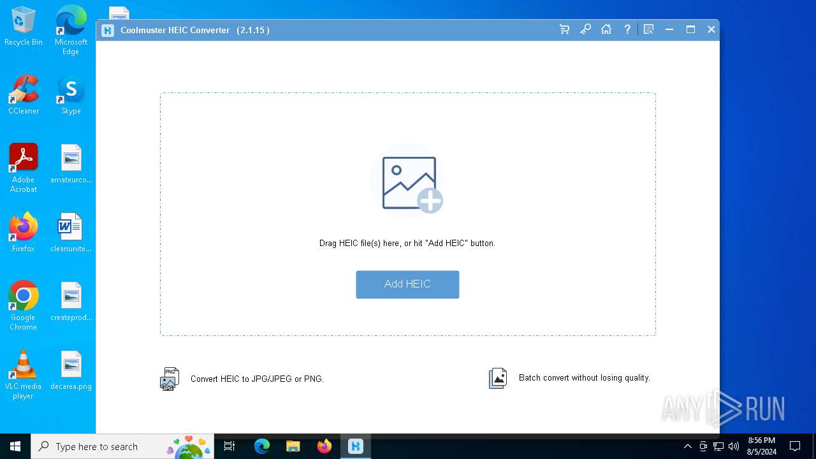Image resolution: width=816 pixels, height=459 pixels.
Task: Open File Explorer from the taskbar
Action: pos(293,446)
